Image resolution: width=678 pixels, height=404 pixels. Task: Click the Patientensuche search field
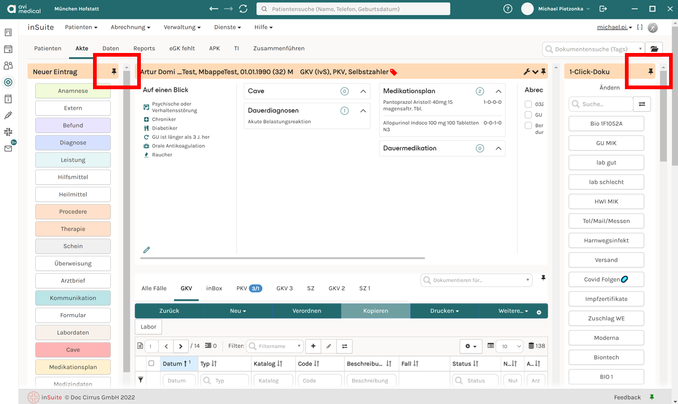(x=353, y=9)
